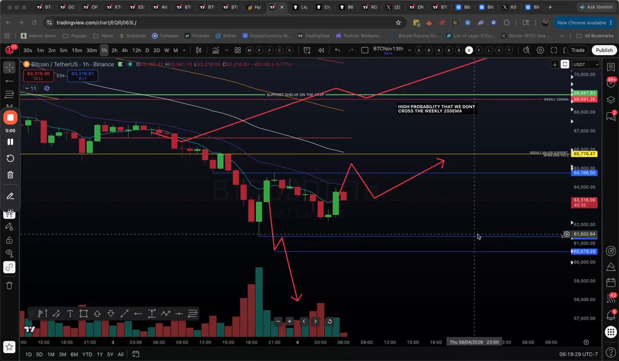Viewport: 619px width, 361px height.
Task: Click the 63,316.01 BUY button
Action: coord(82,75)
